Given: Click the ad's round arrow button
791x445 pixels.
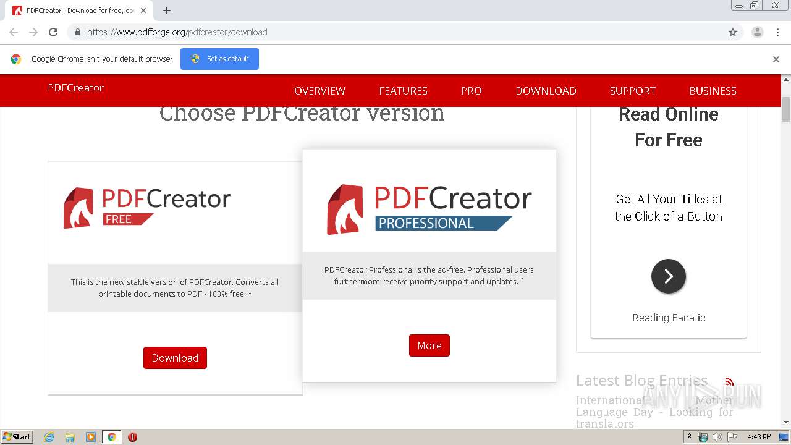Looking at the screenshot, I should point(669,276).
